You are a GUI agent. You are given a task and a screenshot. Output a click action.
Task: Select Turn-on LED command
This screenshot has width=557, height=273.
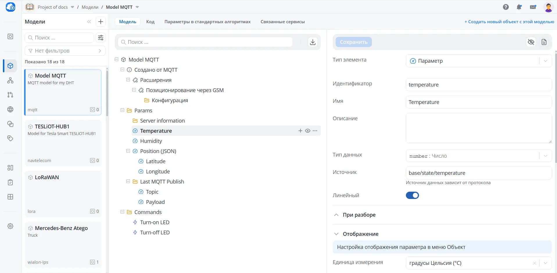pos(155,222)
